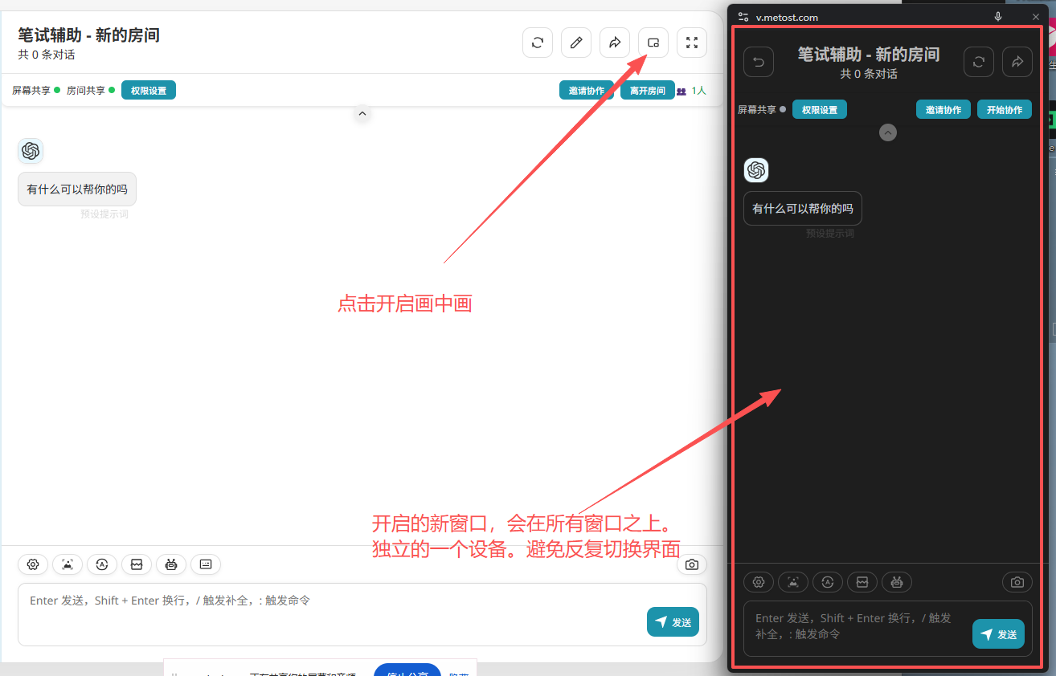Enter fullscreen using the expand icon

(x=692, y=42)
